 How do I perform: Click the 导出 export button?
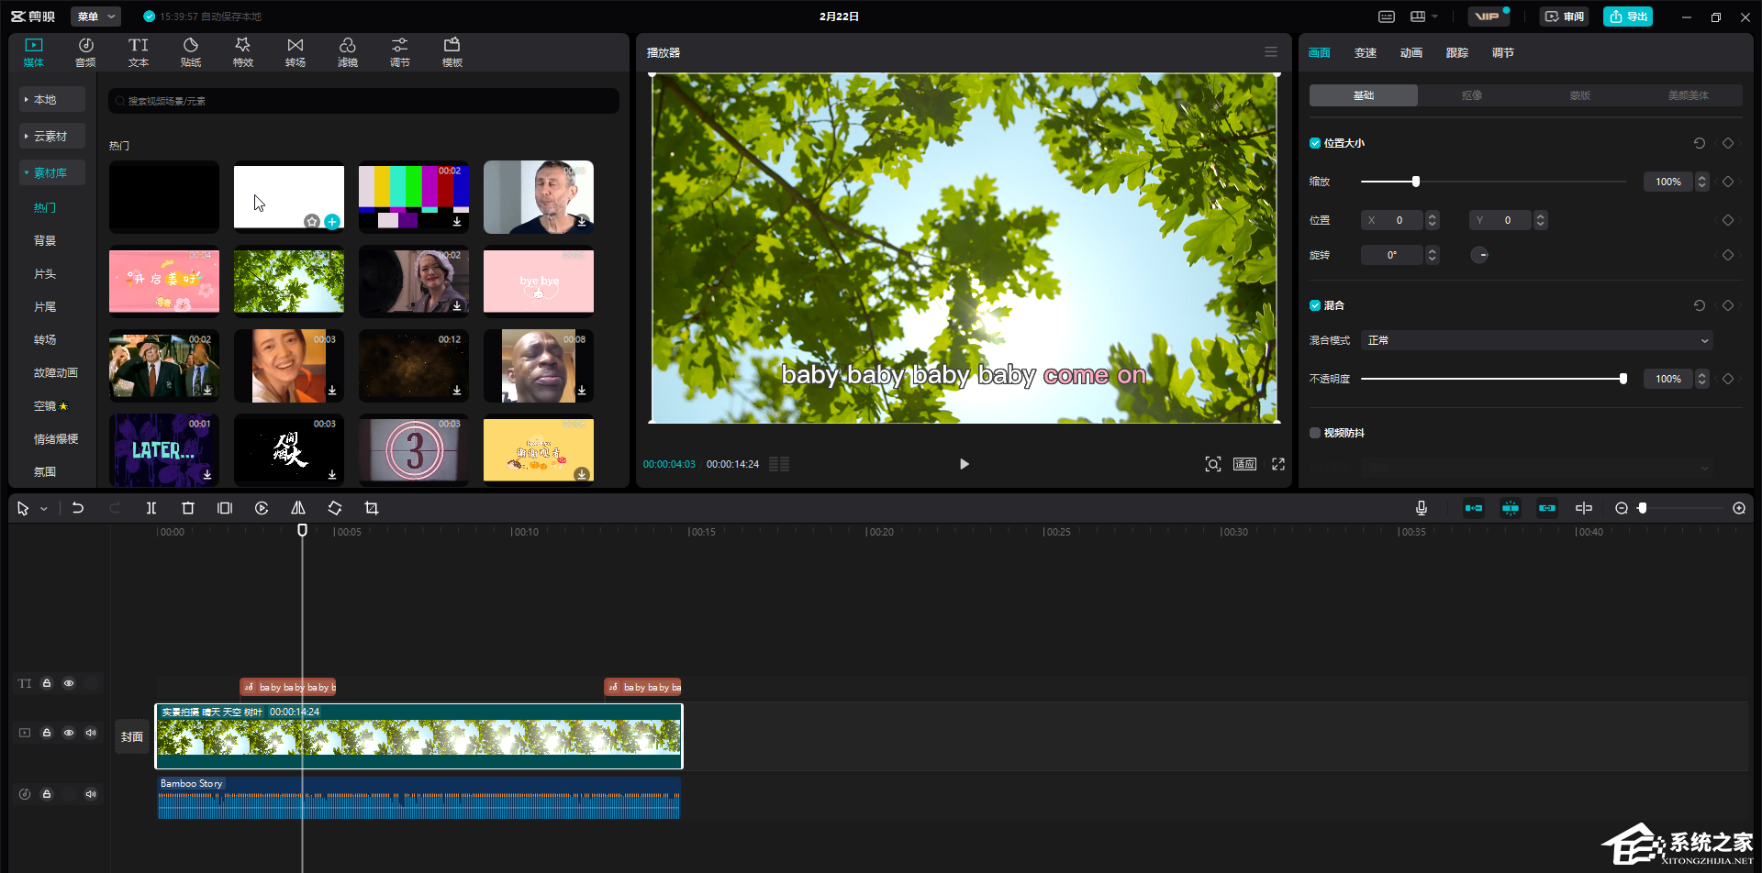[1627, 17]
